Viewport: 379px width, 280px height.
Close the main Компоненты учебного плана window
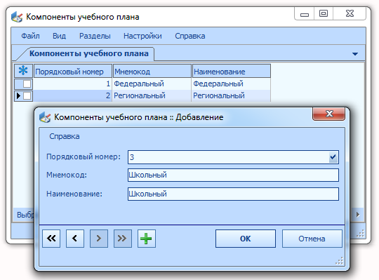coord(350,14)
